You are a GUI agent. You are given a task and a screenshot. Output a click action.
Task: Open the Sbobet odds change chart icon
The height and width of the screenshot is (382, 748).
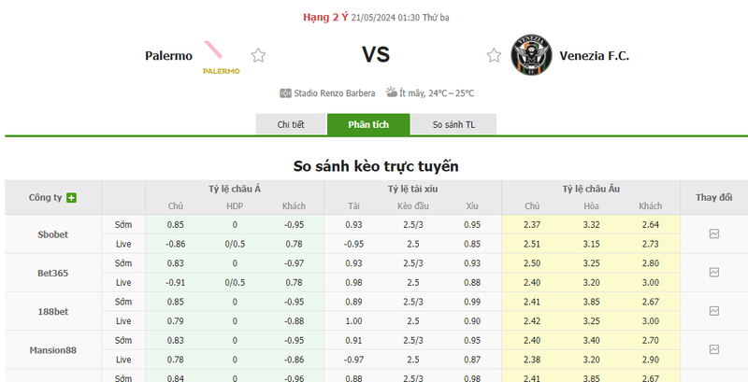coord(713,233)
